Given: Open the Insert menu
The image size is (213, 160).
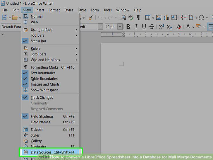Looking at the screenshot, I should coord(40,10).
